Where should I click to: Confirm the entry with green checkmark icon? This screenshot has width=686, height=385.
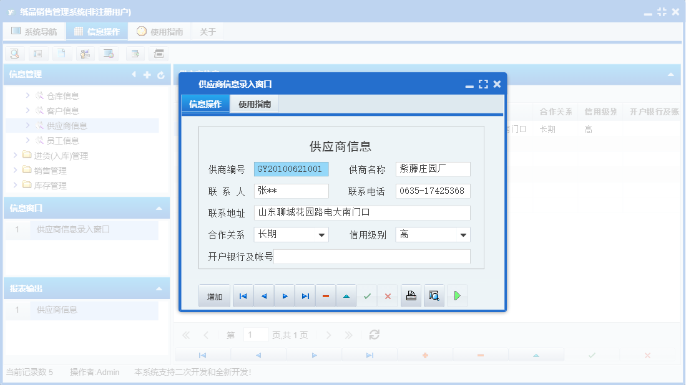[367, 295]
